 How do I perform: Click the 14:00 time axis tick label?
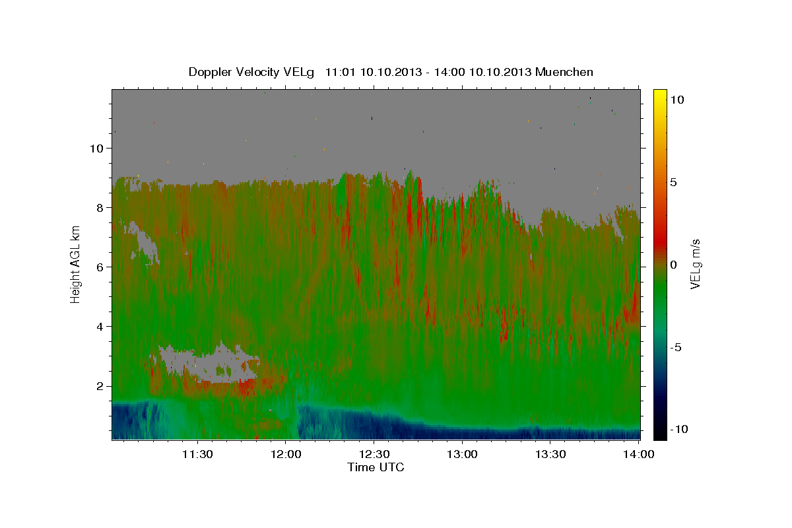(638, 454)
